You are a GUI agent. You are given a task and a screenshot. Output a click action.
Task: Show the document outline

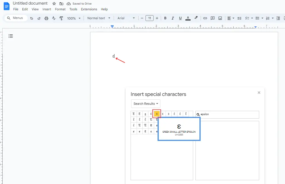tap(11, 36)
